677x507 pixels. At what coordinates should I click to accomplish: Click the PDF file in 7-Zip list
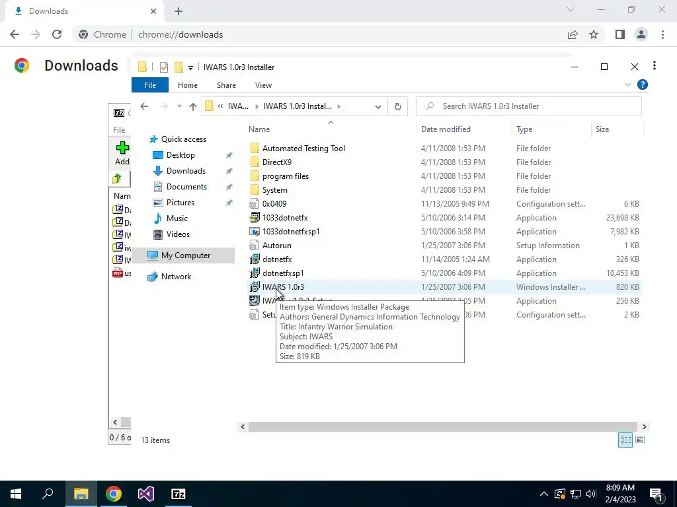tap(122, 273)
